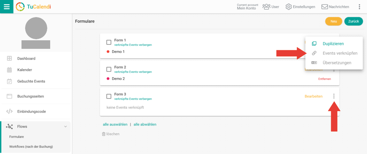Viewport: 367px width, 154px height.
Task: Select Duplizieren from the context menu
Action: [333, 44]
